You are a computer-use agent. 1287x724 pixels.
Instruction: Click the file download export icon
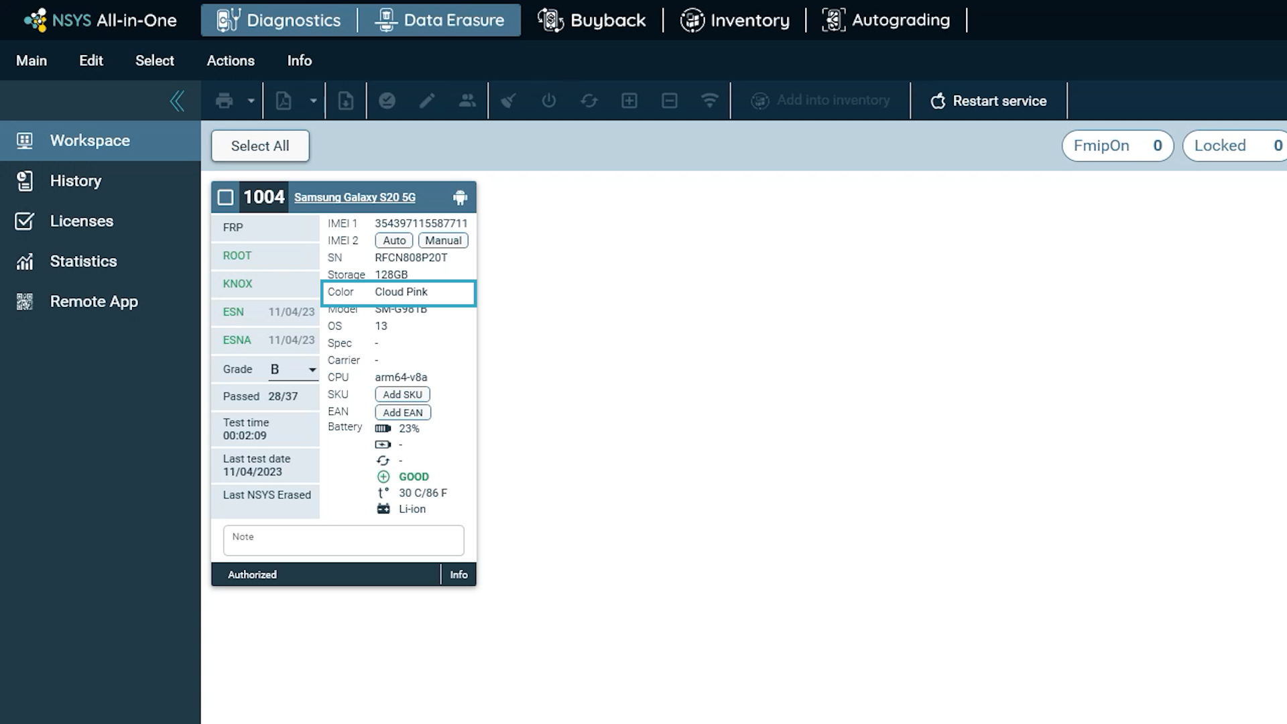[346, 101]
